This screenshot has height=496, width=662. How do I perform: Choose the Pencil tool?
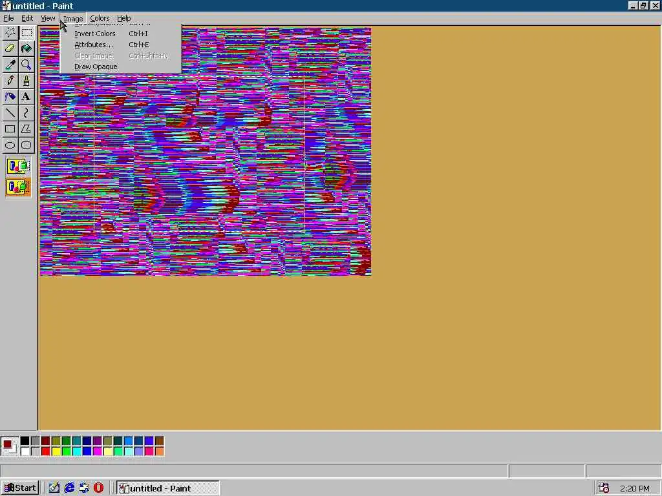(10, 81)
